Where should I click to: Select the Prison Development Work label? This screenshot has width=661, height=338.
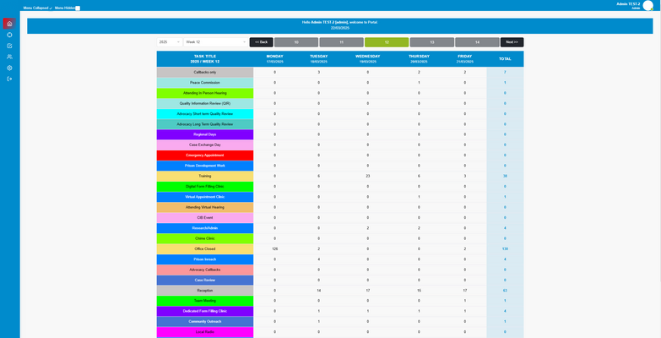click(x=205, y=166)
